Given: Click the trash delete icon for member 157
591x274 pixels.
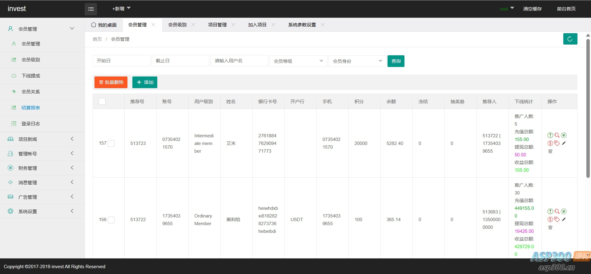Looking at the screenshot, I should (x=550, y=151).
